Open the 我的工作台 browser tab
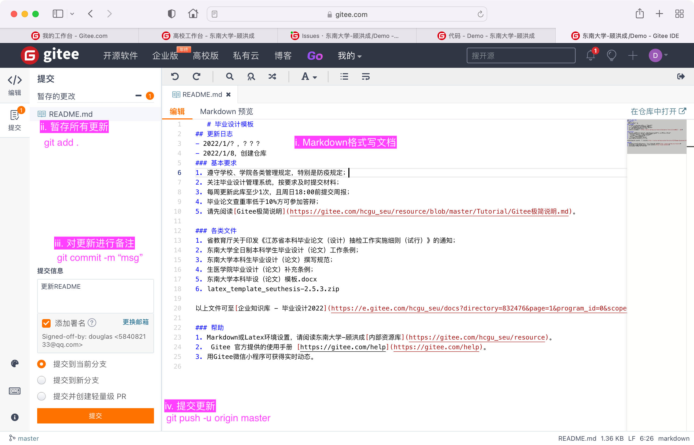The image size is (694, 445). 69,36
